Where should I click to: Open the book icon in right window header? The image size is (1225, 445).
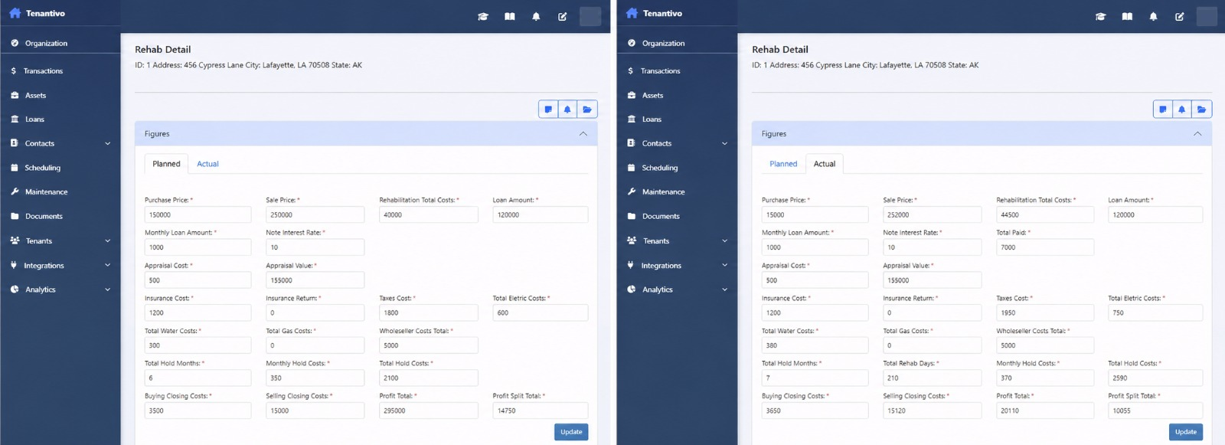pos(1127,16)
